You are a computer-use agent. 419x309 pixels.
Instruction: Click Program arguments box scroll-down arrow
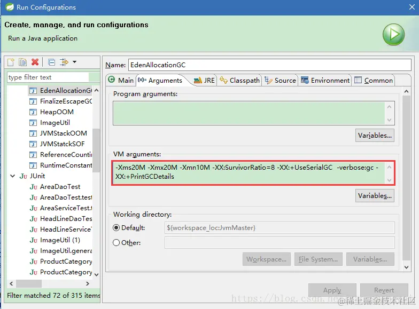(389, 120)
